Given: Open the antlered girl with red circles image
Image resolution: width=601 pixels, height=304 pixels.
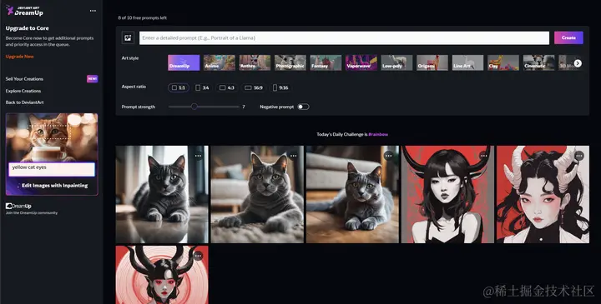Looking at the screenshot, I should 162,275.
